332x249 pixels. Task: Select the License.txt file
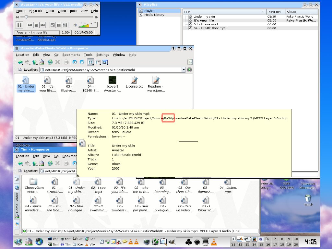[134, 82]
